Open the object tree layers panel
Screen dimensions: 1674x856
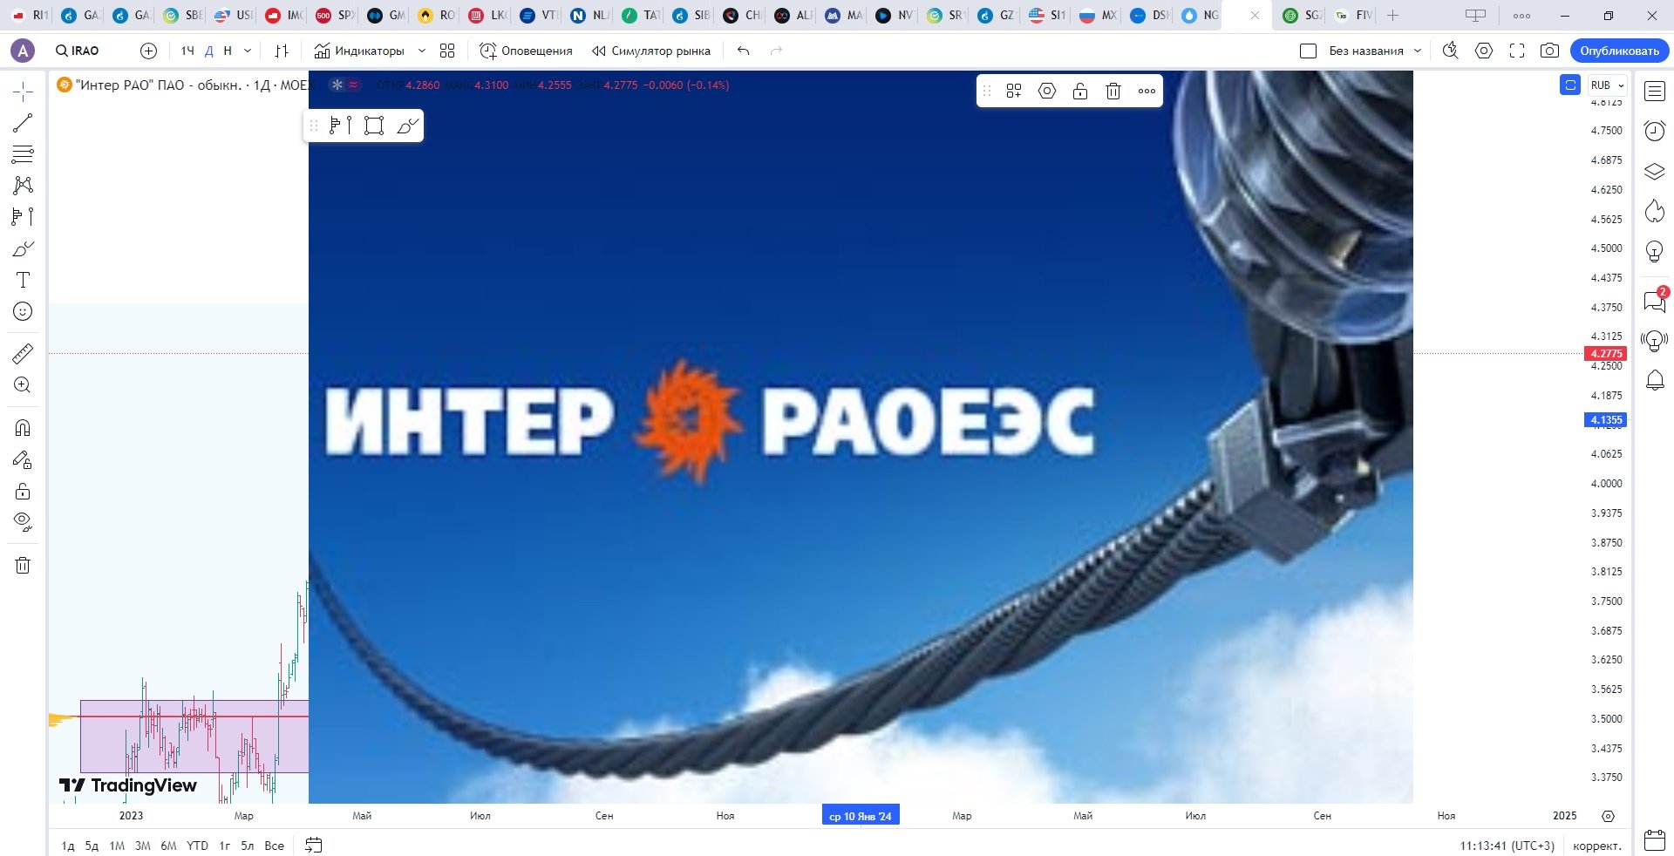pyautogui.click(x=1655, y=171)
